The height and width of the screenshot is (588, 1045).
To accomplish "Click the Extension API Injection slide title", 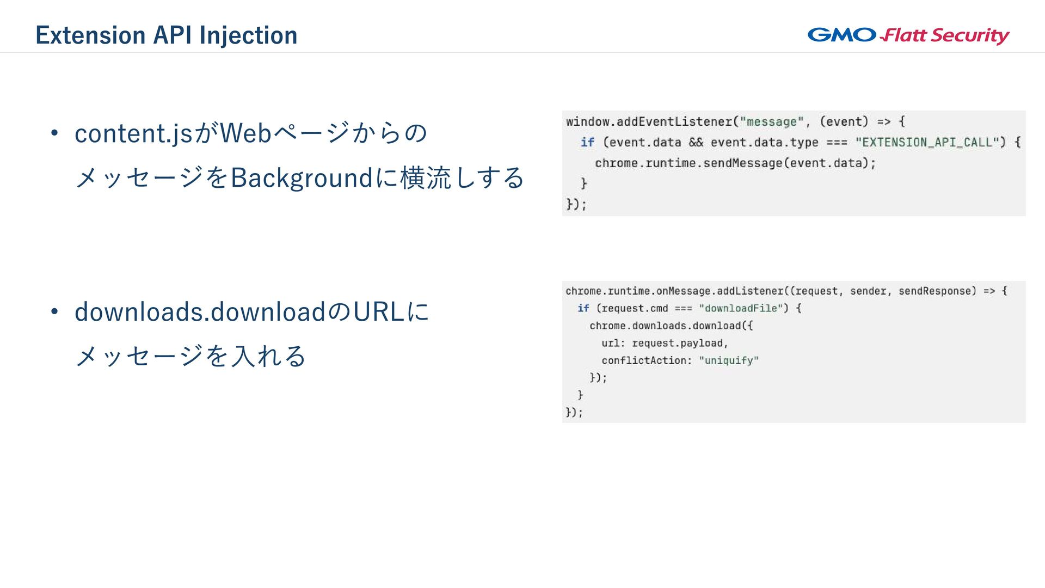I will click(x=166, y=35).
